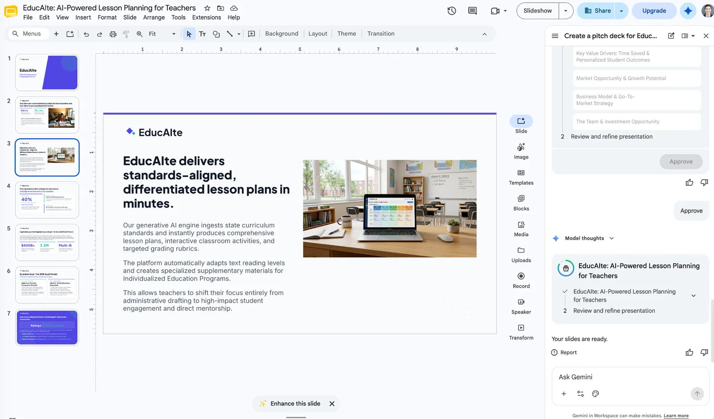Open the Templates sidebar option

(x=521, y=177)
